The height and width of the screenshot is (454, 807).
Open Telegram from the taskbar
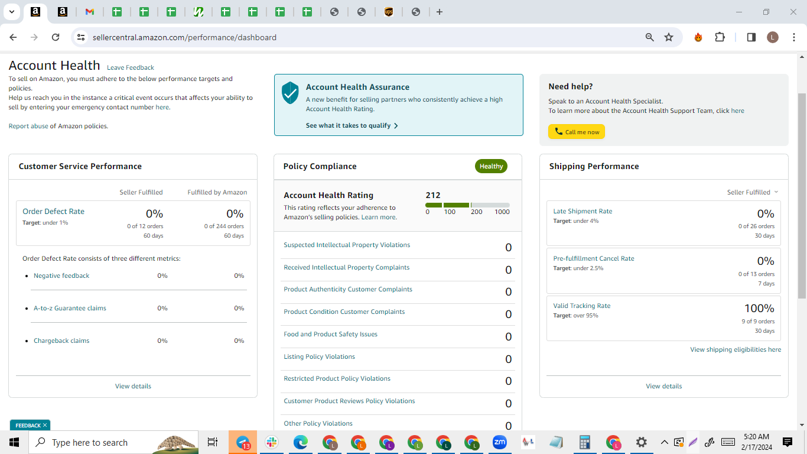(x=243, y=442)
